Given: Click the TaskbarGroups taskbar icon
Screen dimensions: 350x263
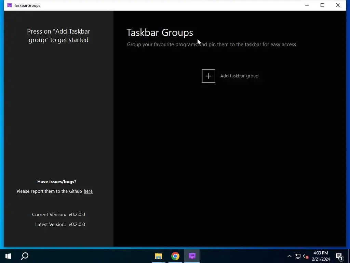Looking at the screenshot, I should [192, 256].
